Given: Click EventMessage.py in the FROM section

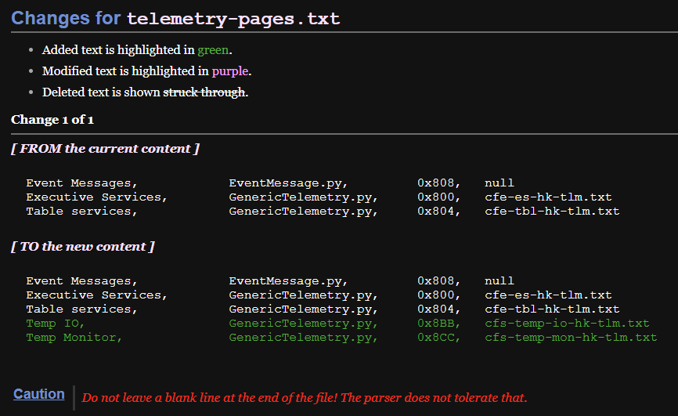Looking at the screenshot, I should pos(288,183).
